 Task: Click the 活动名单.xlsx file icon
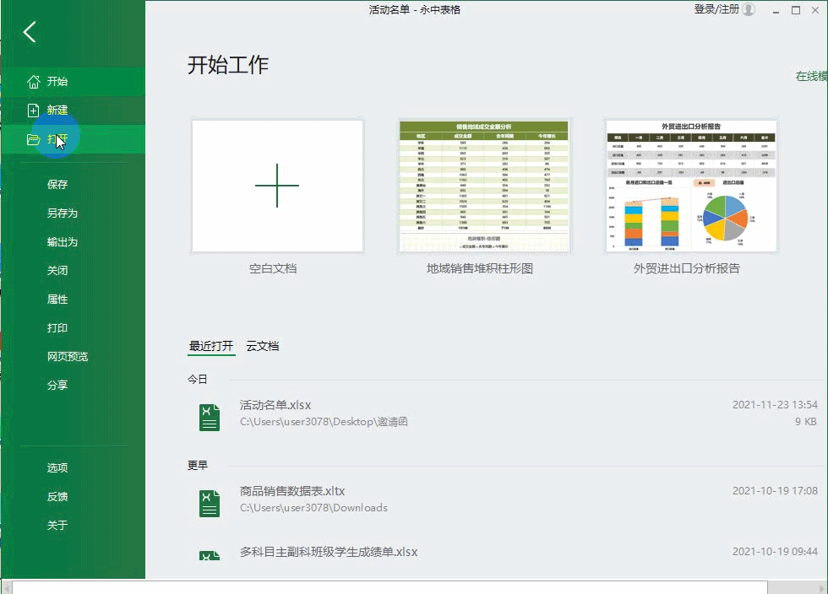[x=209, y=417]
